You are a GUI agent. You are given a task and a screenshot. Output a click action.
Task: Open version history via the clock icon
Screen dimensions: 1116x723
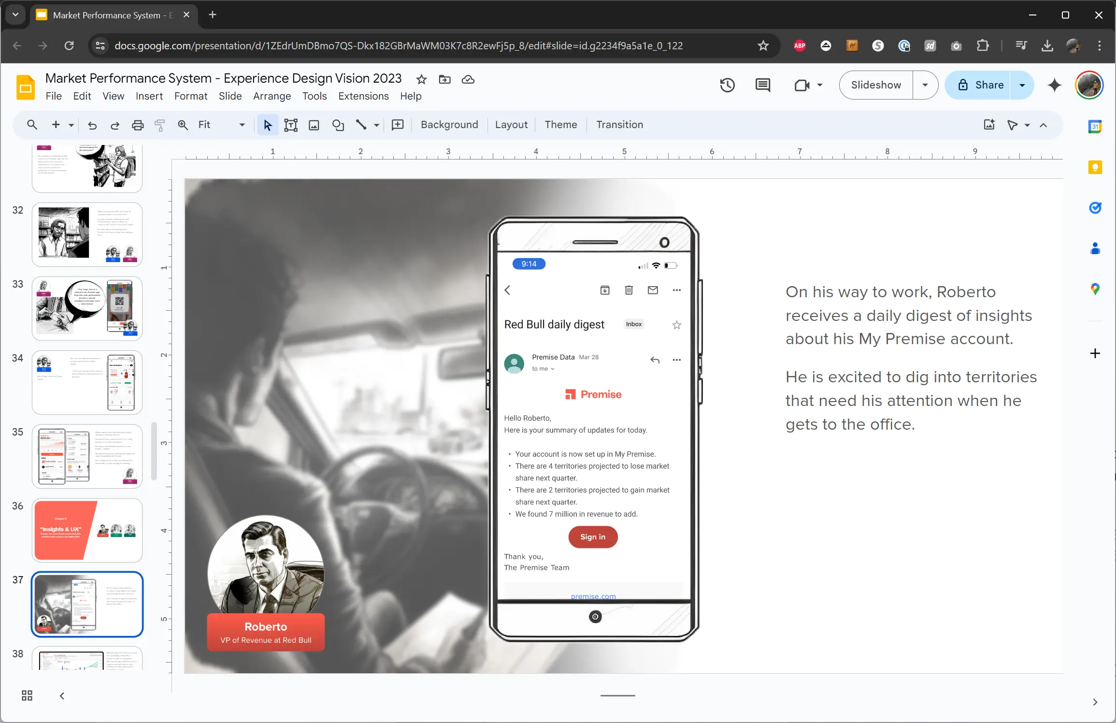pos(727,85)
